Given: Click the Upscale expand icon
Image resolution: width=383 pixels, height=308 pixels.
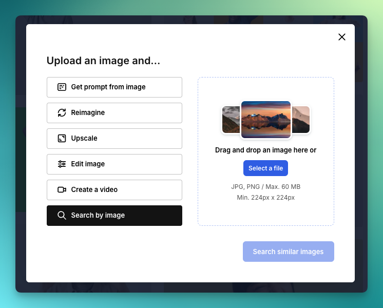Looking at the screenshot, I should pyautogui.click(x=62, y=138).
